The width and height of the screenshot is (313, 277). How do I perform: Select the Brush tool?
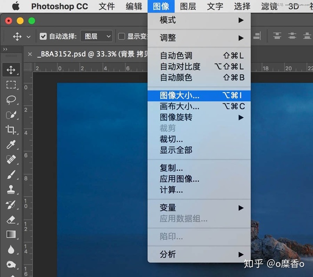11,175
